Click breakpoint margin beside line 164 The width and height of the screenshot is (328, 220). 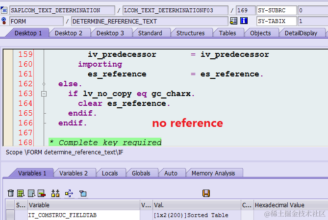click(x=8, y=103)
